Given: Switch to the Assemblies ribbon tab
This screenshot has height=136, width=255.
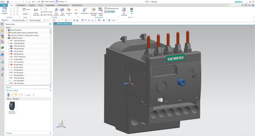Looking at the screenshot, I should [21, 5].
